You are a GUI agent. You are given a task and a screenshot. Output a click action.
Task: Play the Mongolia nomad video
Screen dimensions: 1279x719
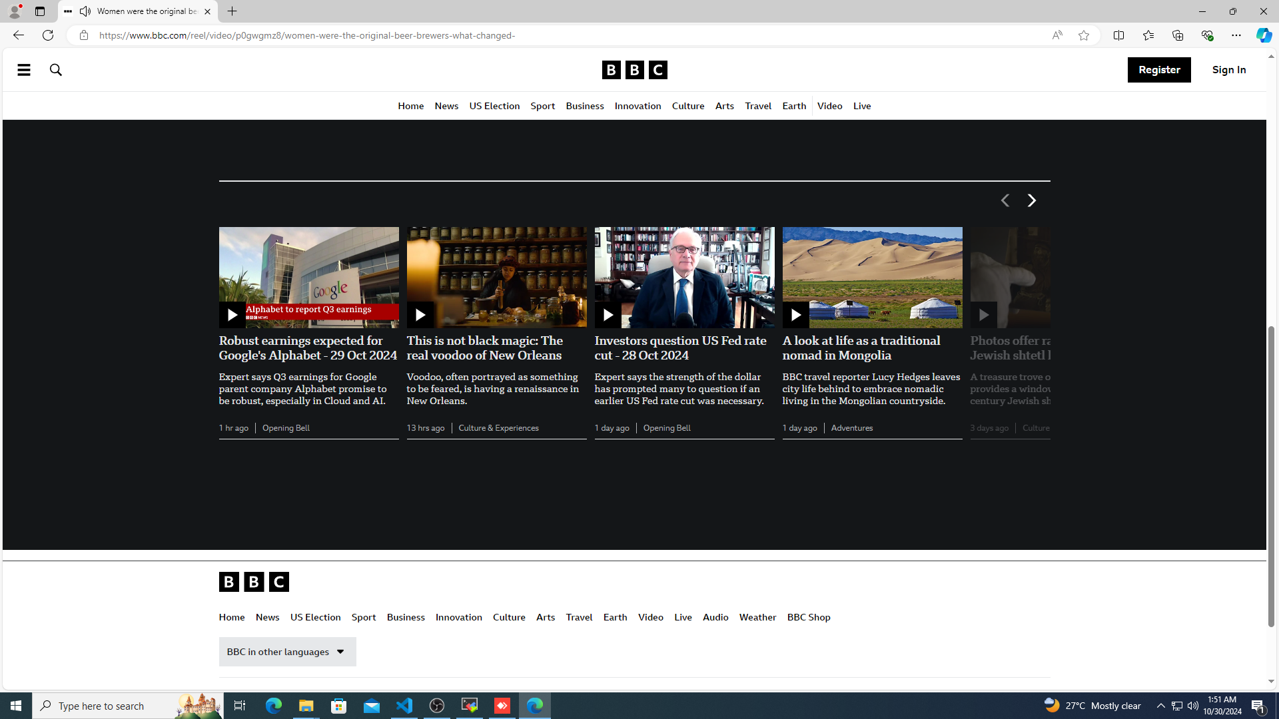tap(795, 315)
